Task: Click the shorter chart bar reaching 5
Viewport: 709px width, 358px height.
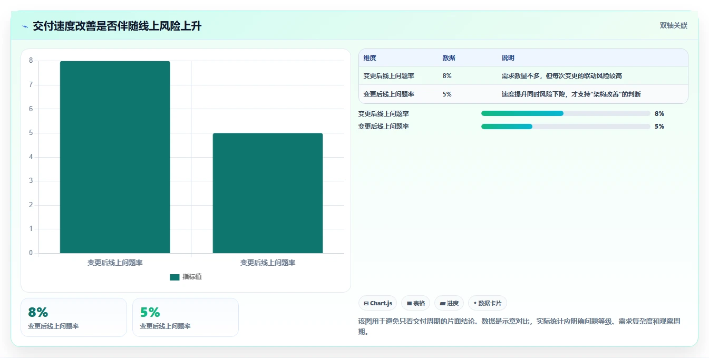Action: click(x=268, y=193)
